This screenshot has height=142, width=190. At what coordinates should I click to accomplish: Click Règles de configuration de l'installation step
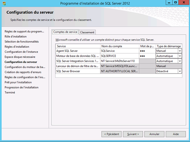[x=25, y=77]
